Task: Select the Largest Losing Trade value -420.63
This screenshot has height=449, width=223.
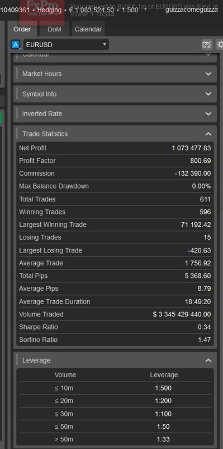Action: (200, 250)
